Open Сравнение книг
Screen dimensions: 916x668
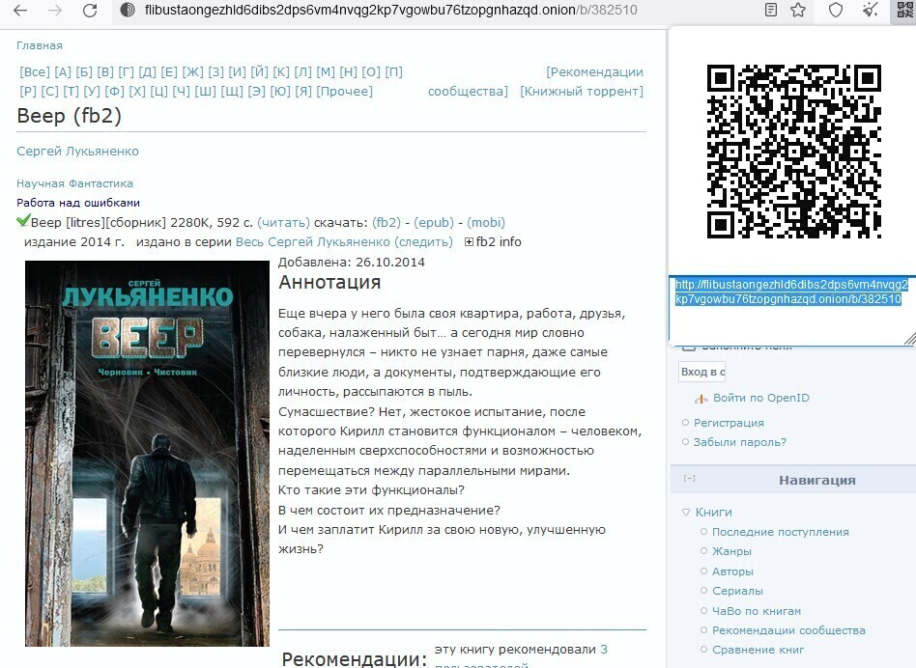tap(758, 650)
